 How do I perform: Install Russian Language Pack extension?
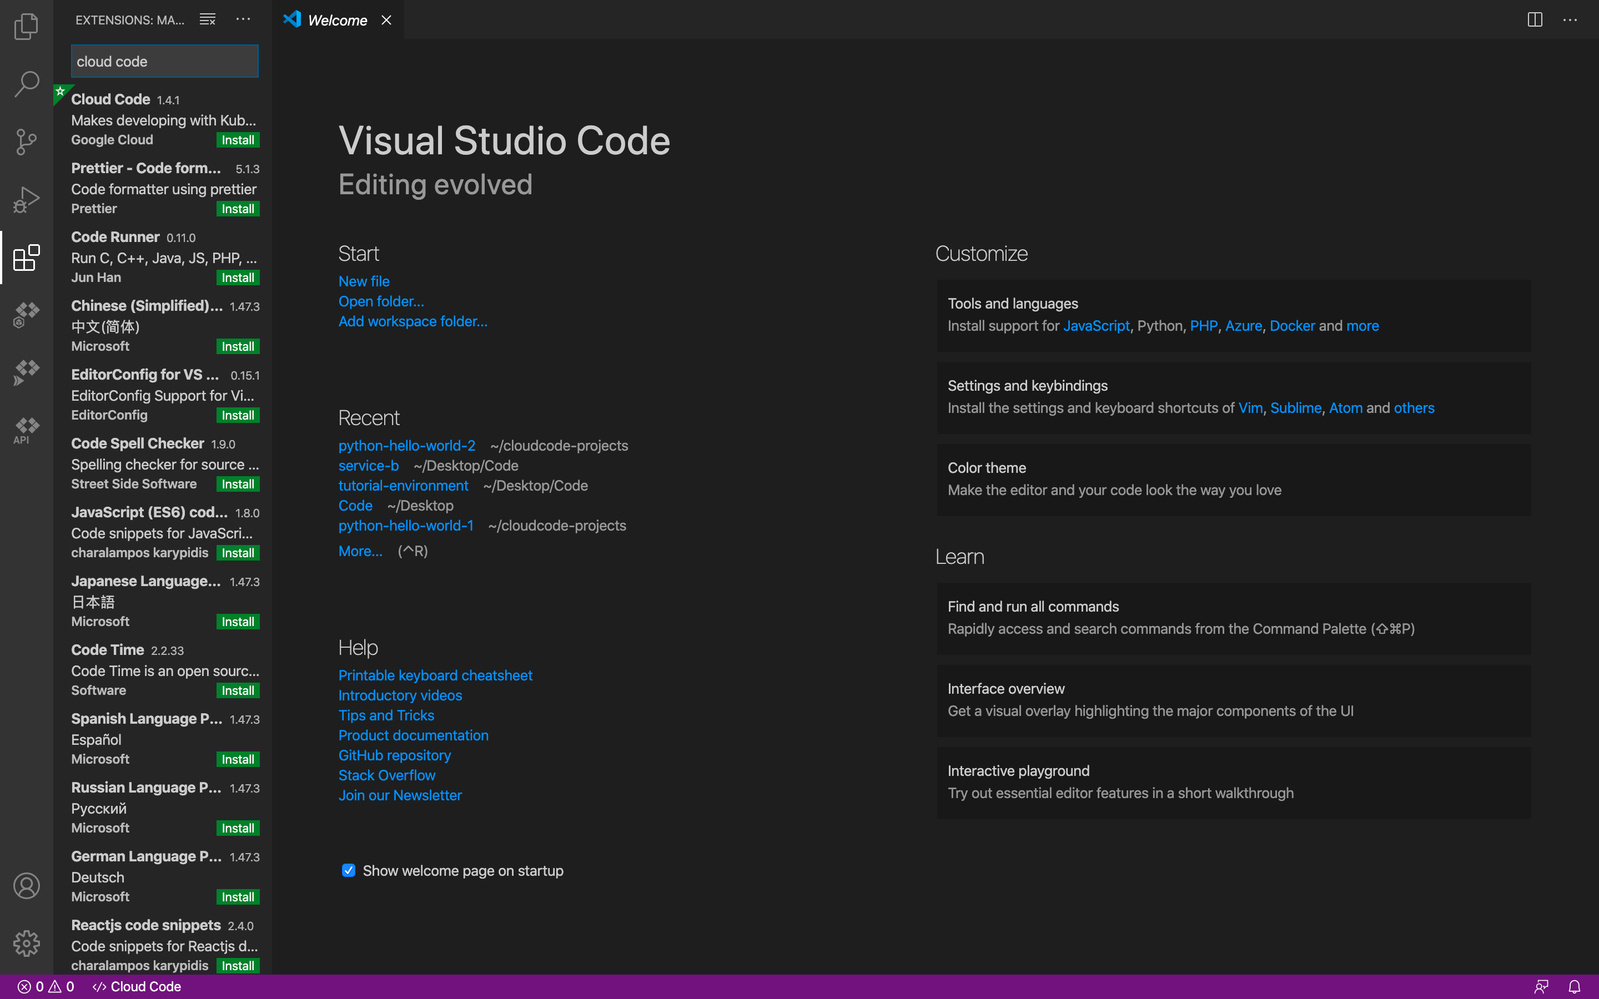(238, 828)
